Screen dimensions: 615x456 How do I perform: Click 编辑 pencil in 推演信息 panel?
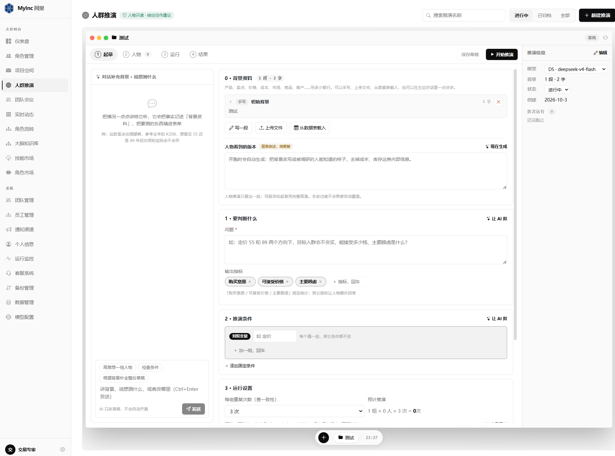coord(600,53)
